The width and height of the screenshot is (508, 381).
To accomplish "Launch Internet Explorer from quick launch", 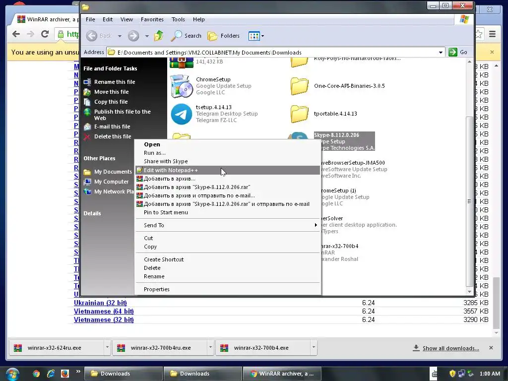I will 51,374.
